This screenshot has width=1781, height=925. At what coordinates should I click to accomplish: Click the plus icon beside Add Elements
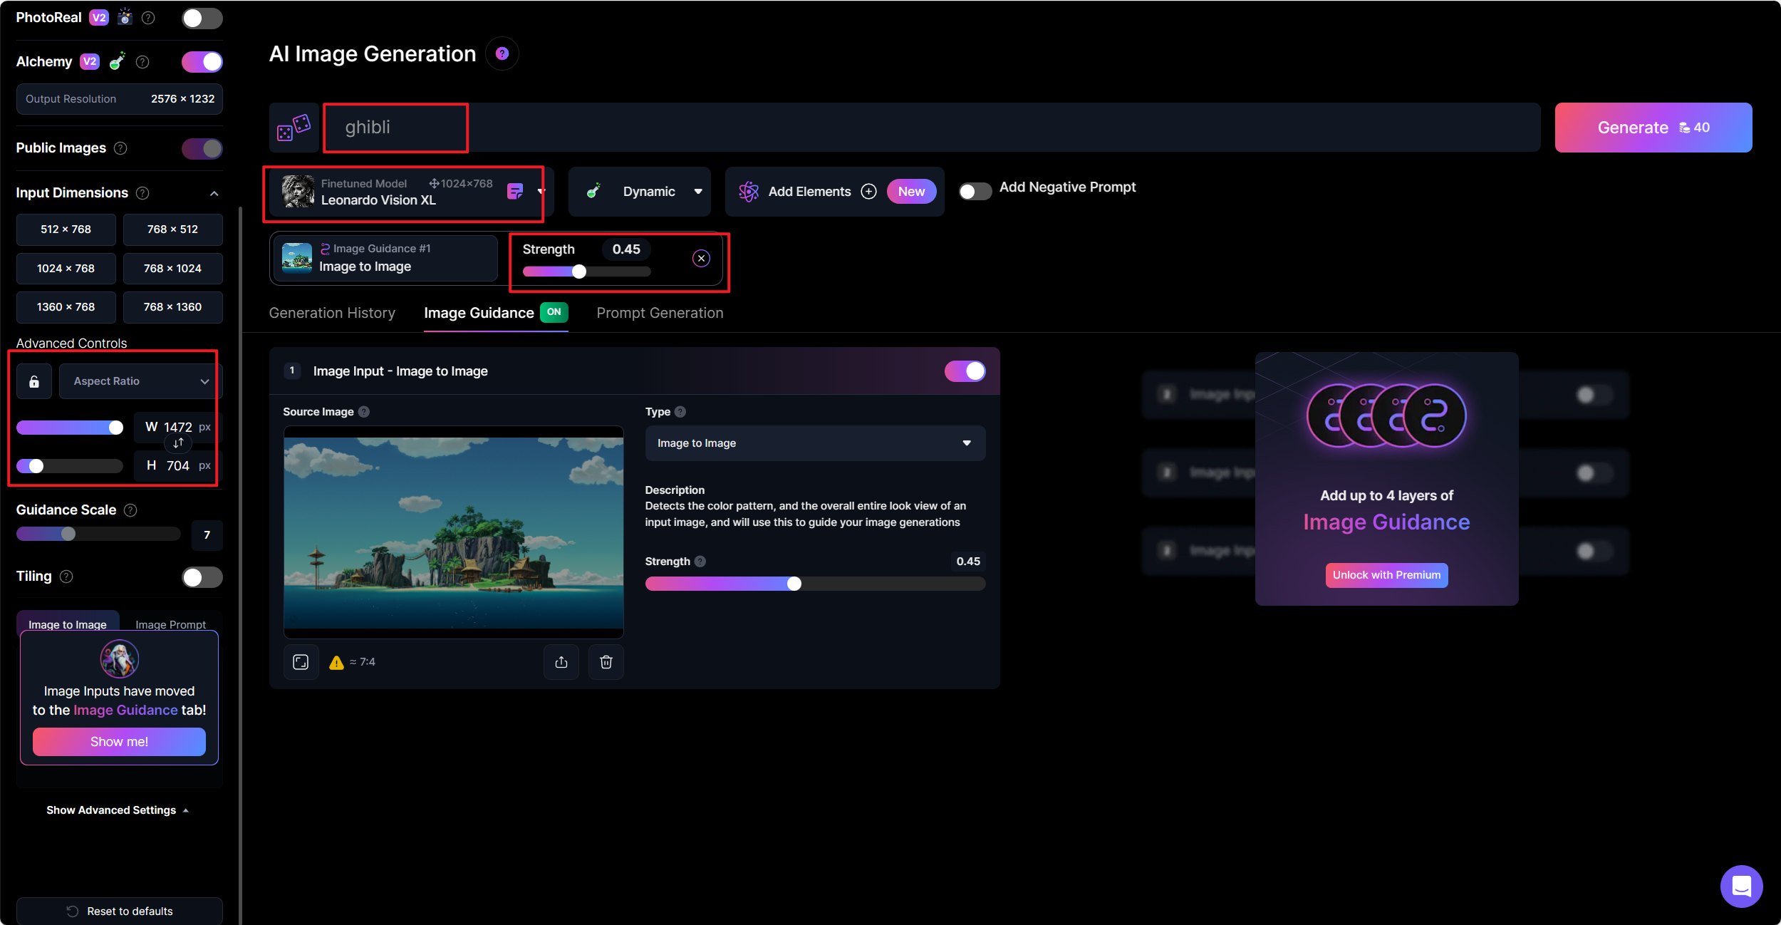click(868, 192)
